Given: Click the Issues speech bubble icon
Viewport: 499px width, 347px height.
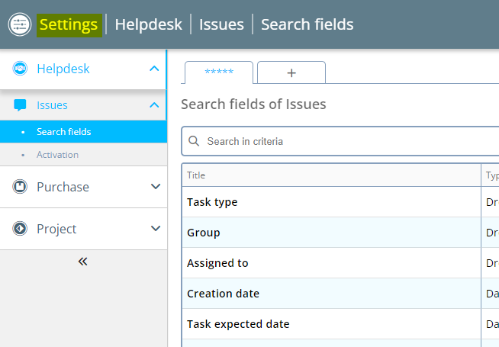Looking at the screenshot, I should [x=21, y=105].
